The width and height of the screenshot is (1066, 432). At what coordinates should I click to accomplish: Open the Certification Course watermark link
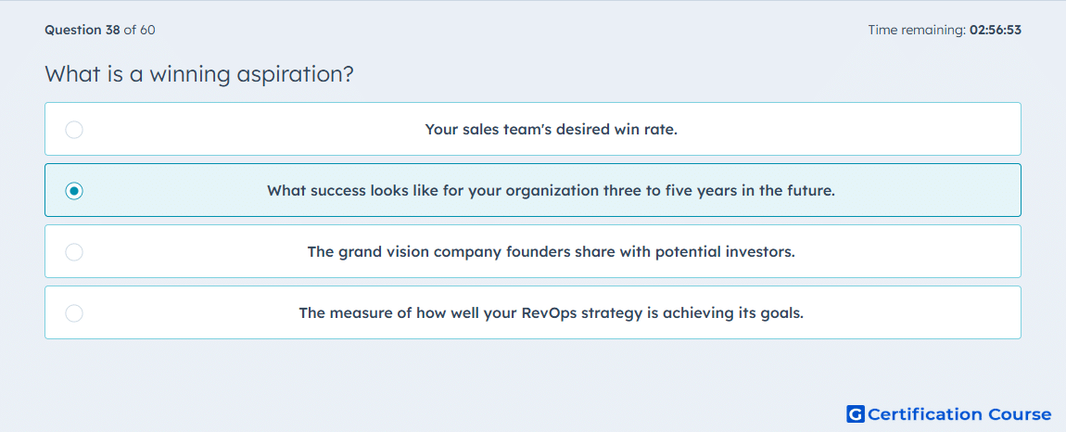(949, 413)
